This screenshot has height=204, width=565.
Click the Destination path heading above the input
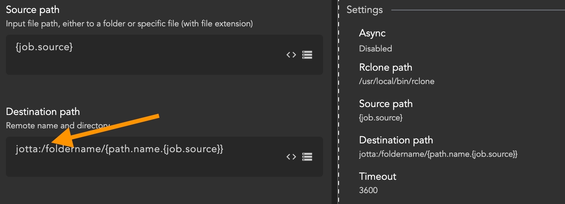pos(43,112)
